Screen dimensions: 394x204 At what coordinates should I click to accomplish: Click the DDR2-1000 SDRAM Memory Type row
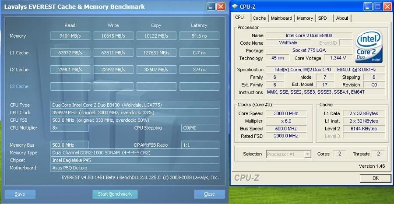135,152
